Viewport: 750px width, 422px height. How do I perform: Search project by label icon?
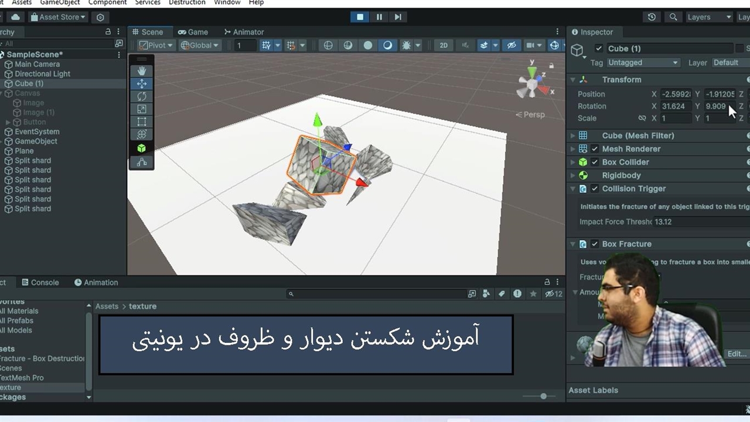point(502,294)
